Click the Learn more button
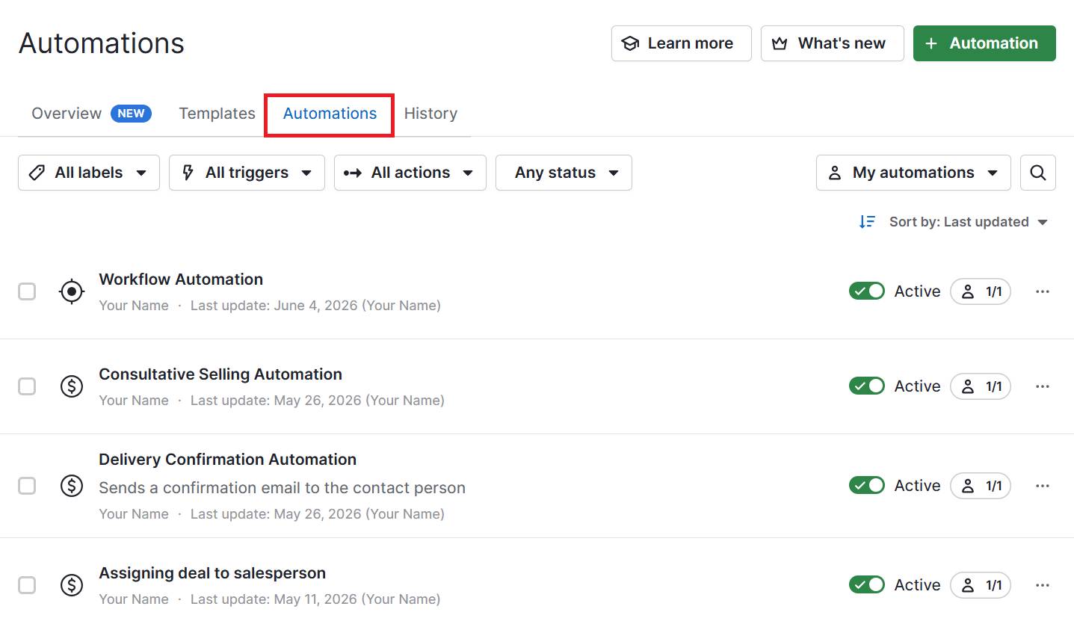Image resolution: width=1074 pixels, height=630 pixels. pos(682,43)
